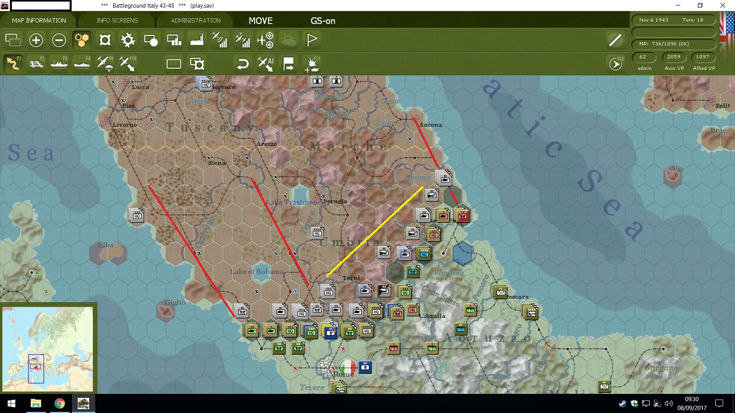Select air transport paradrop mode F9

[105, 64]
